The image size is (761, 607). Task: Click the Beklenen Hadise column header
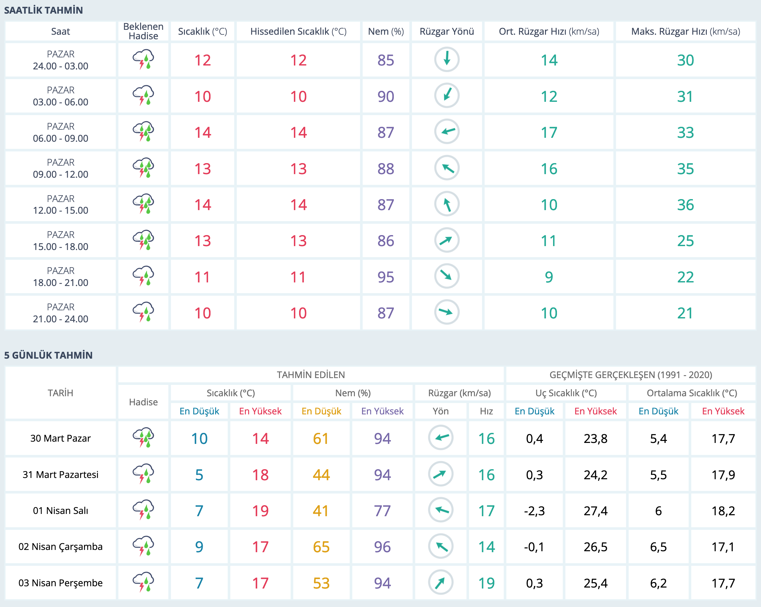[143, 31]
